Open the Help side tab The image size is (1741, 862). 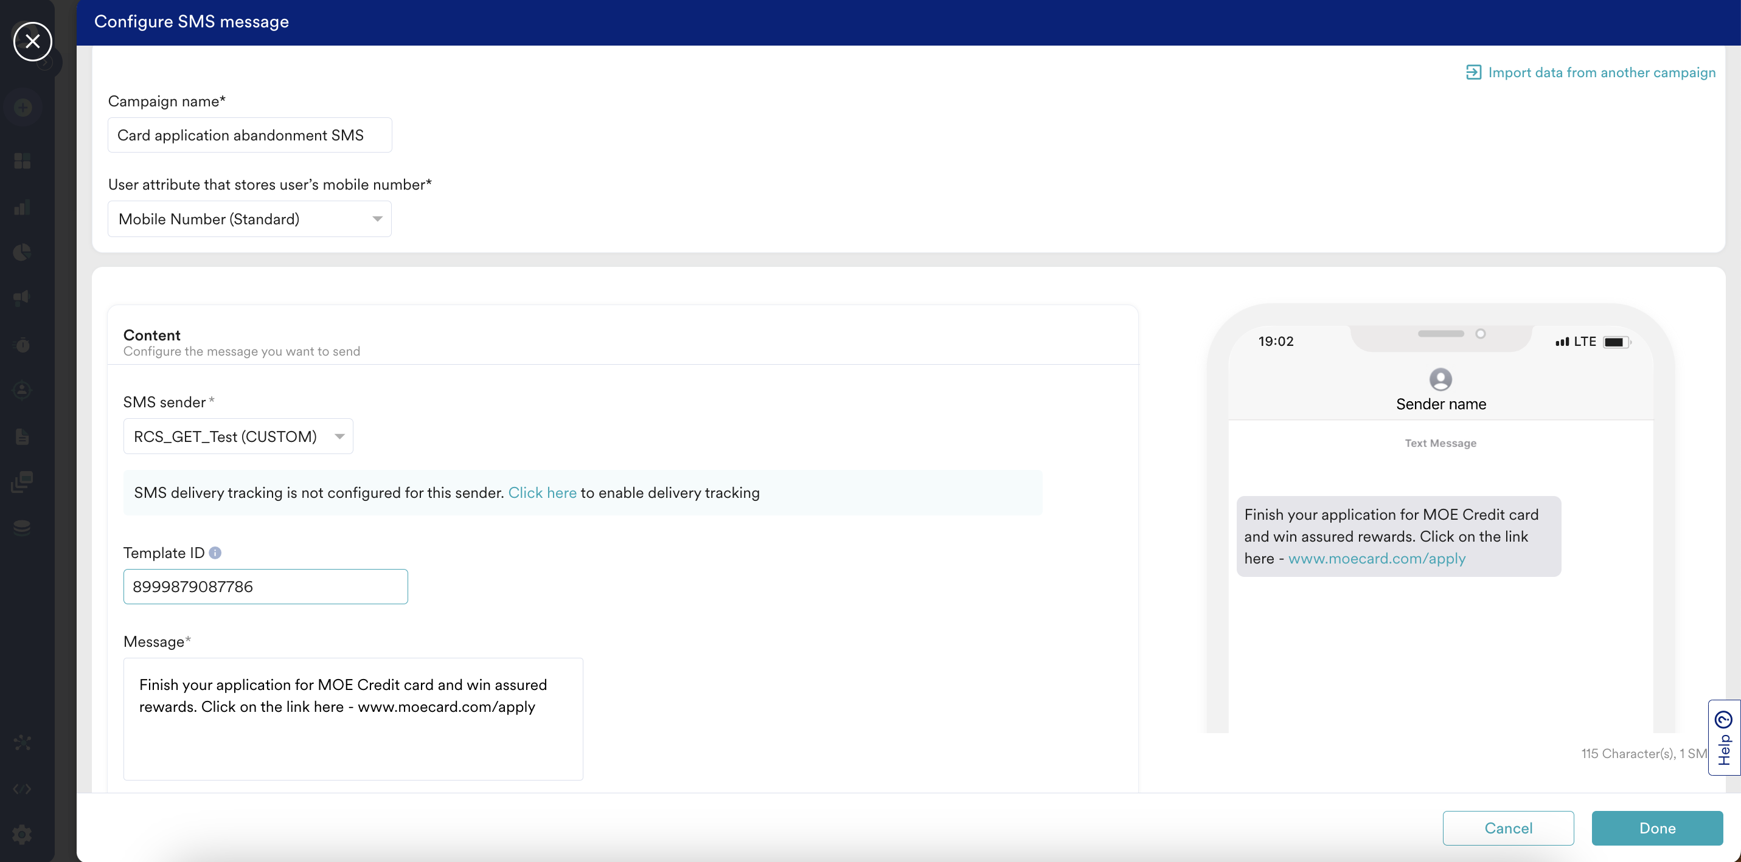click(x=1723, y=738)
